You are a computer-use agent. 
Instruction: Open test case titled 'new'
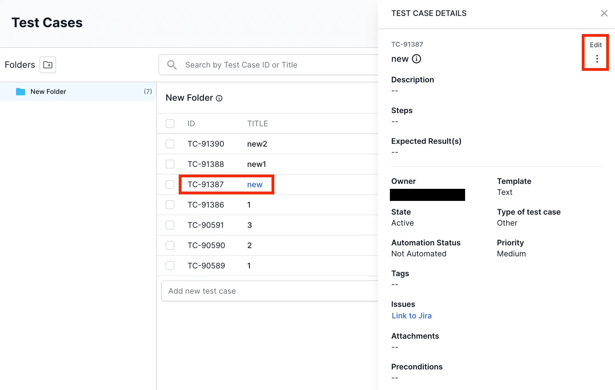pos(255,184)
